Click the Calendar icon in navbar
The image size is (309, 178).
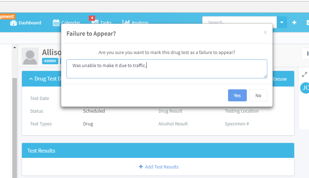(x=56, y=23)
